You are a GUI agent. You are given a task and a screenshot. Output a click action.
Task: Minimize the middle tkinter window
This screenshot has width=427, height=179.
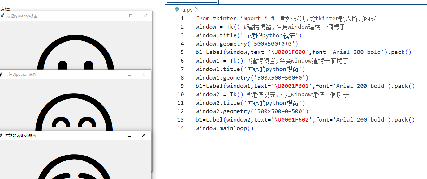pyautogui.click(x=115, y=74)
